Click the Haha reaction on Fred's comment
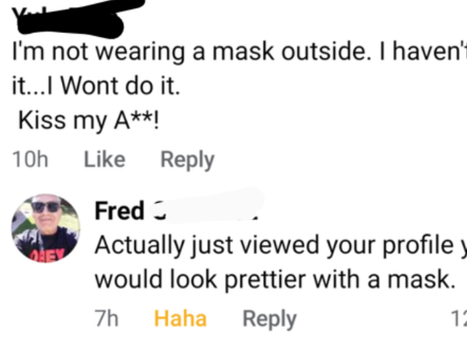The height and width of the screenshot is (343, 467). click(x=180, y=319)
